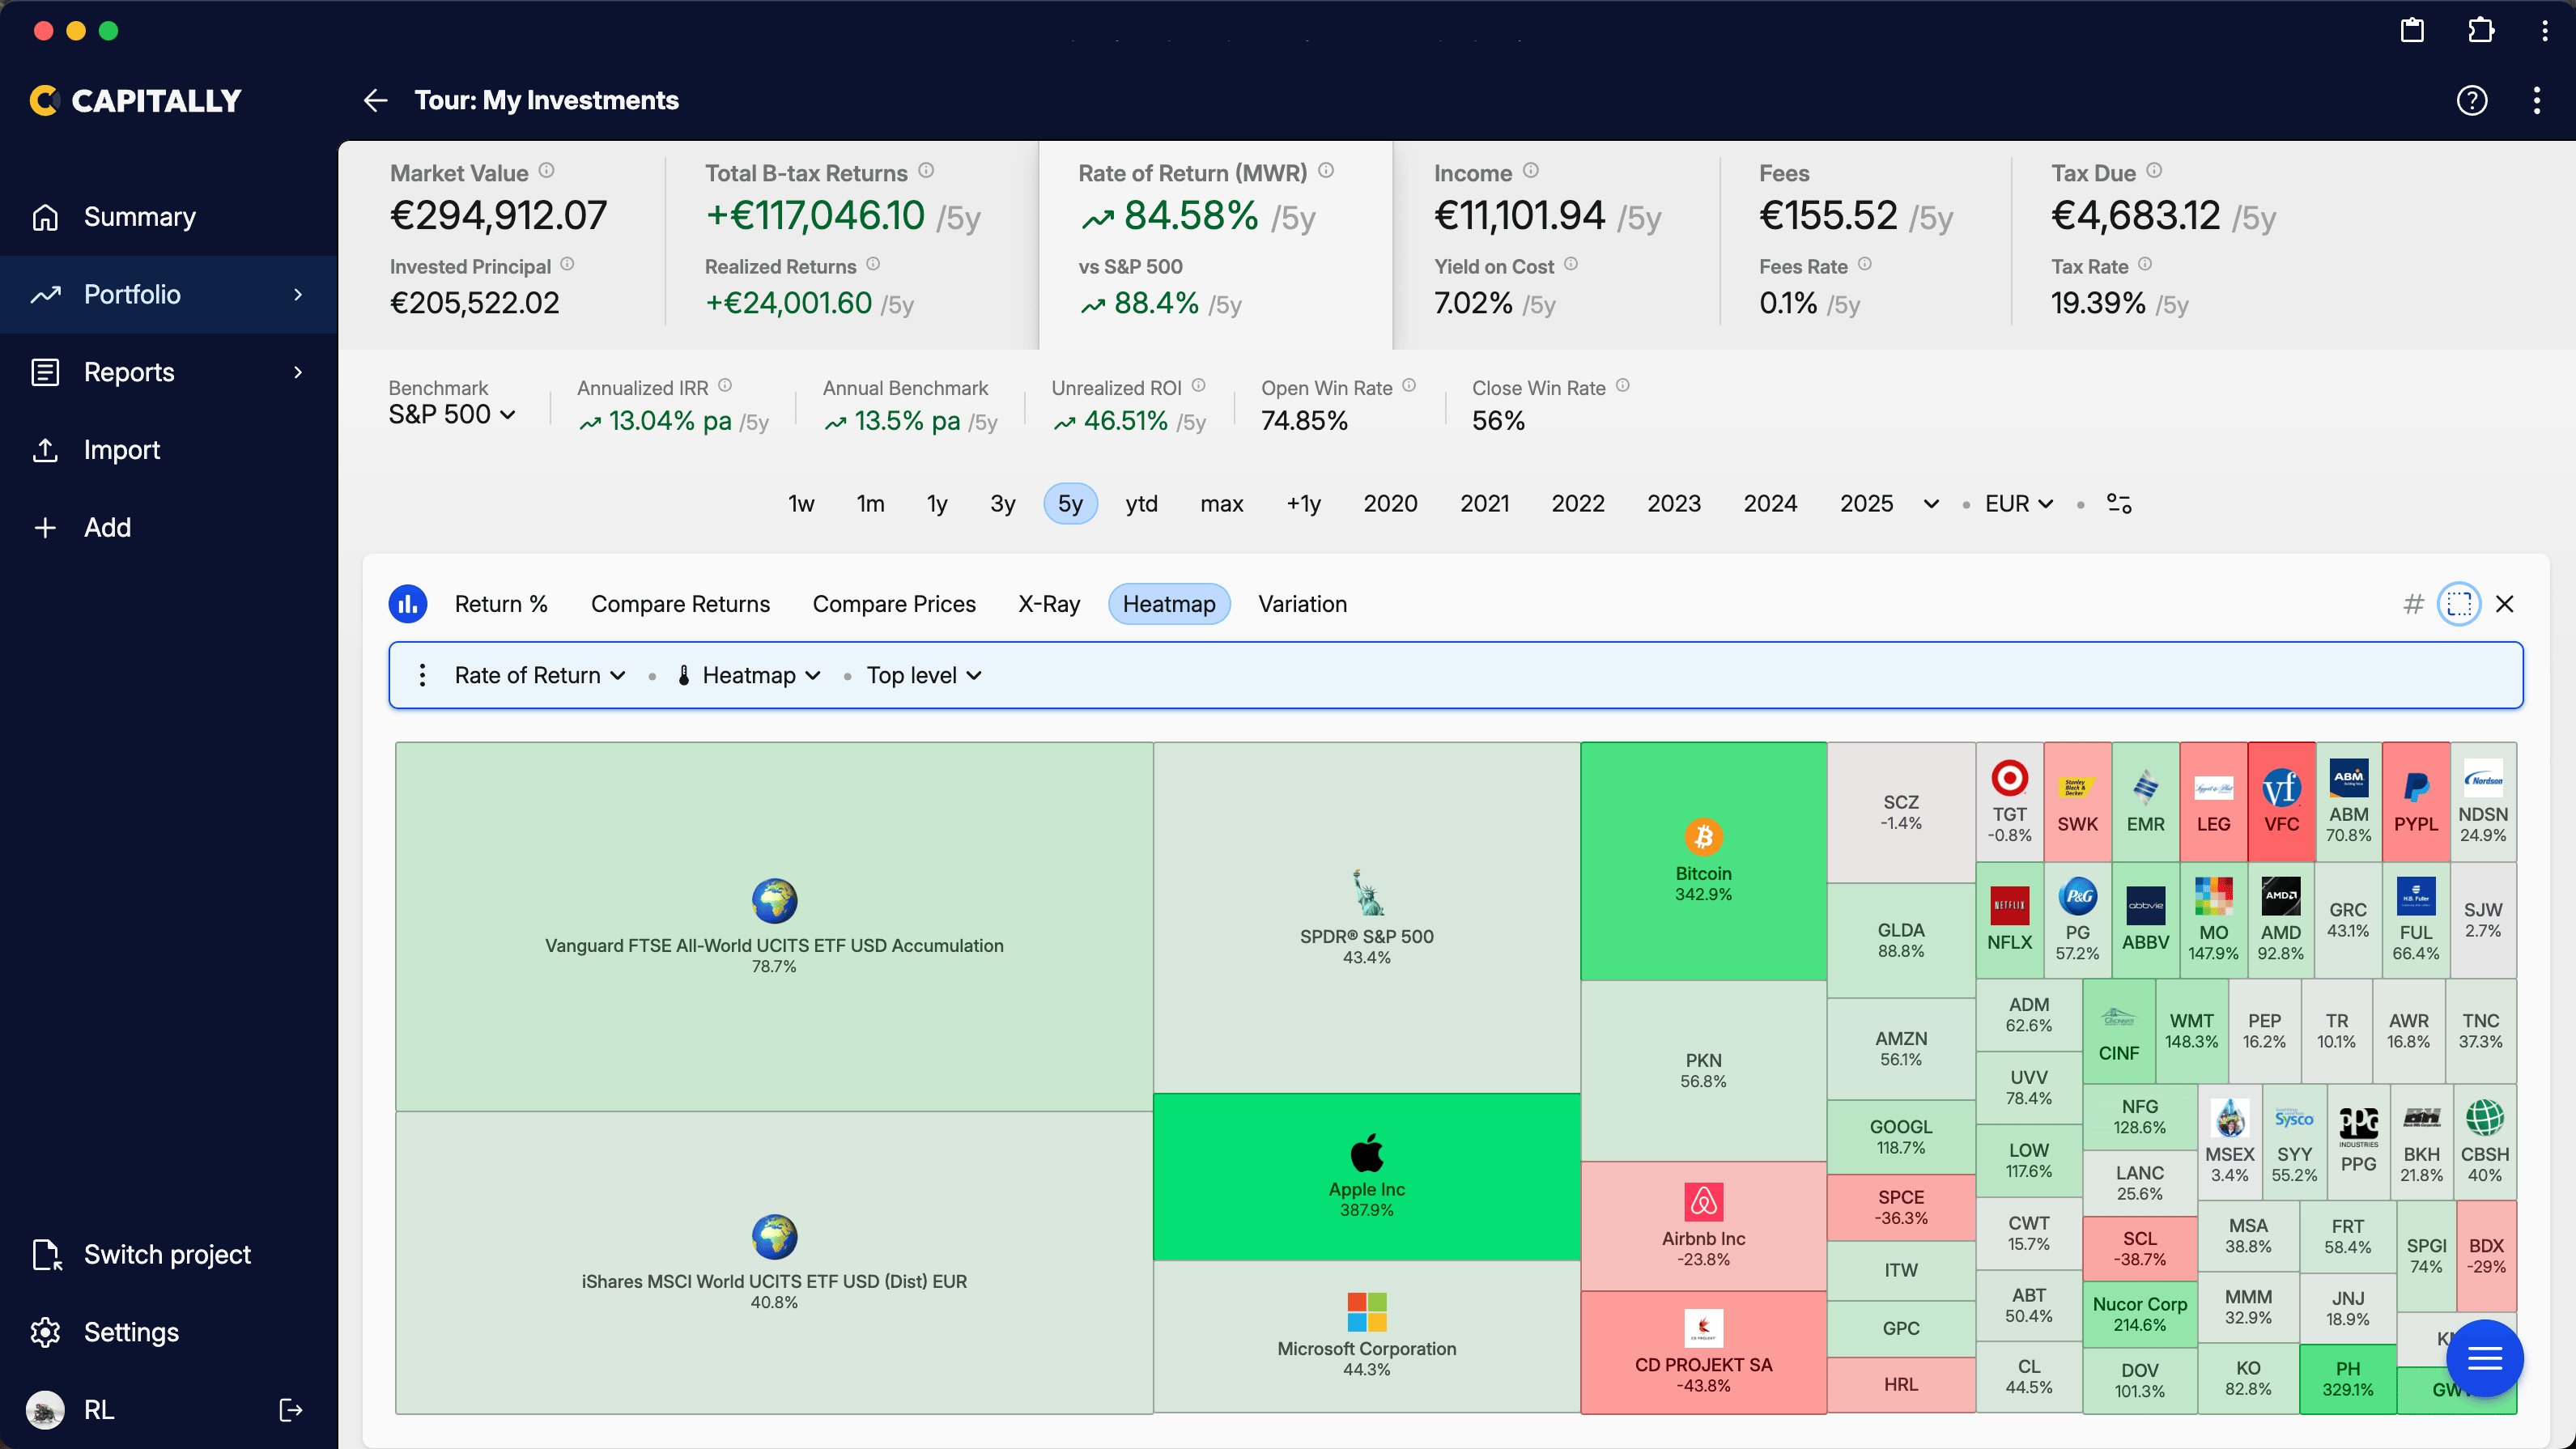Click the Summary home icon
This screenshot has width=2576, height=1449.
point(45,217)
